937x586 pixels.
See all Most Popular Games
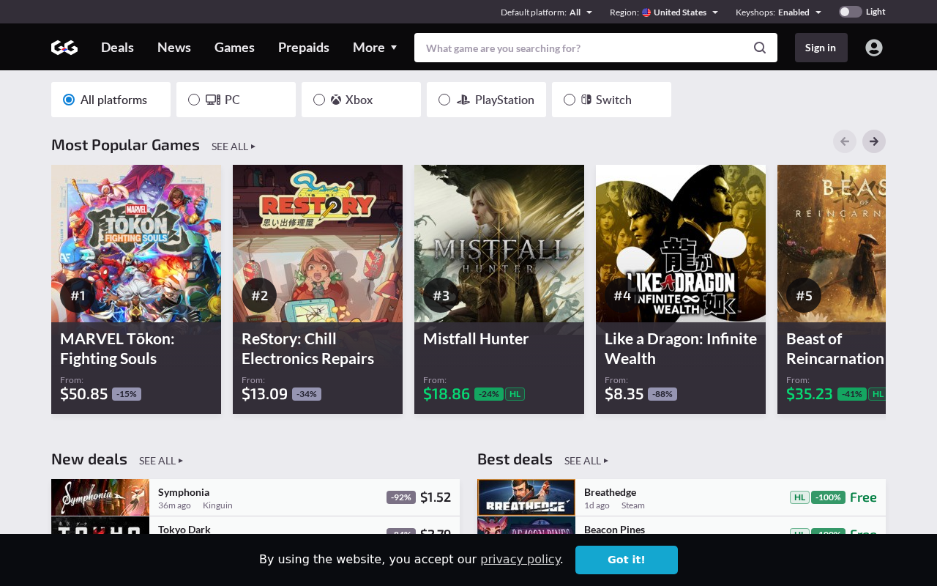(x=234, y=146)
